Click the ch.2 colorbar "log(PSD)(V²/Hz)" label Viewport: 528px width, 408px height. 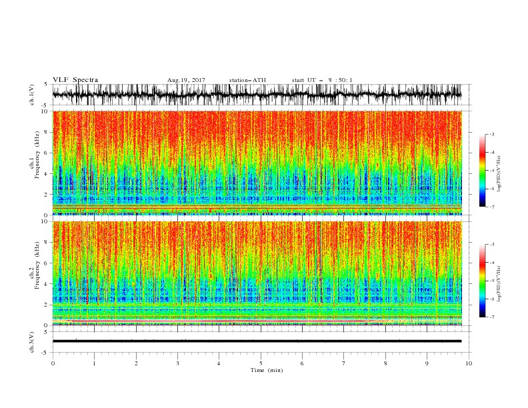[499, 283]
